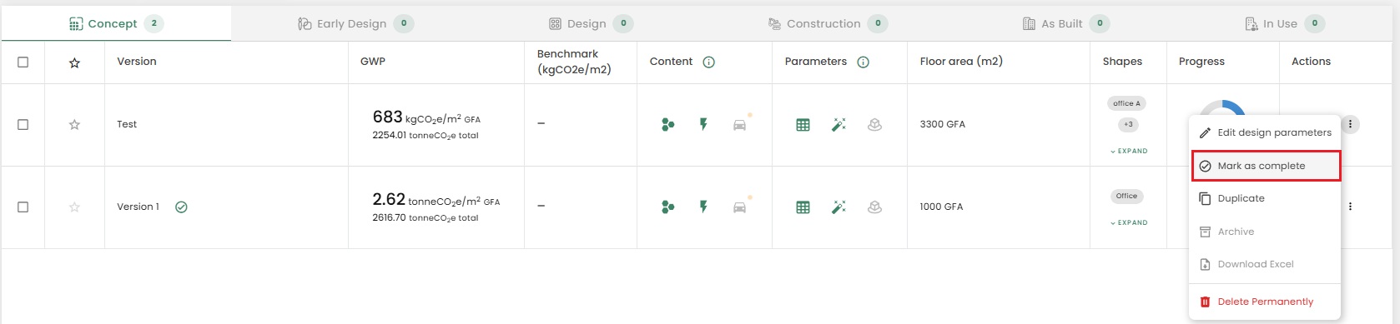
Task: Favorite the Test version with star
Action: 74,125
